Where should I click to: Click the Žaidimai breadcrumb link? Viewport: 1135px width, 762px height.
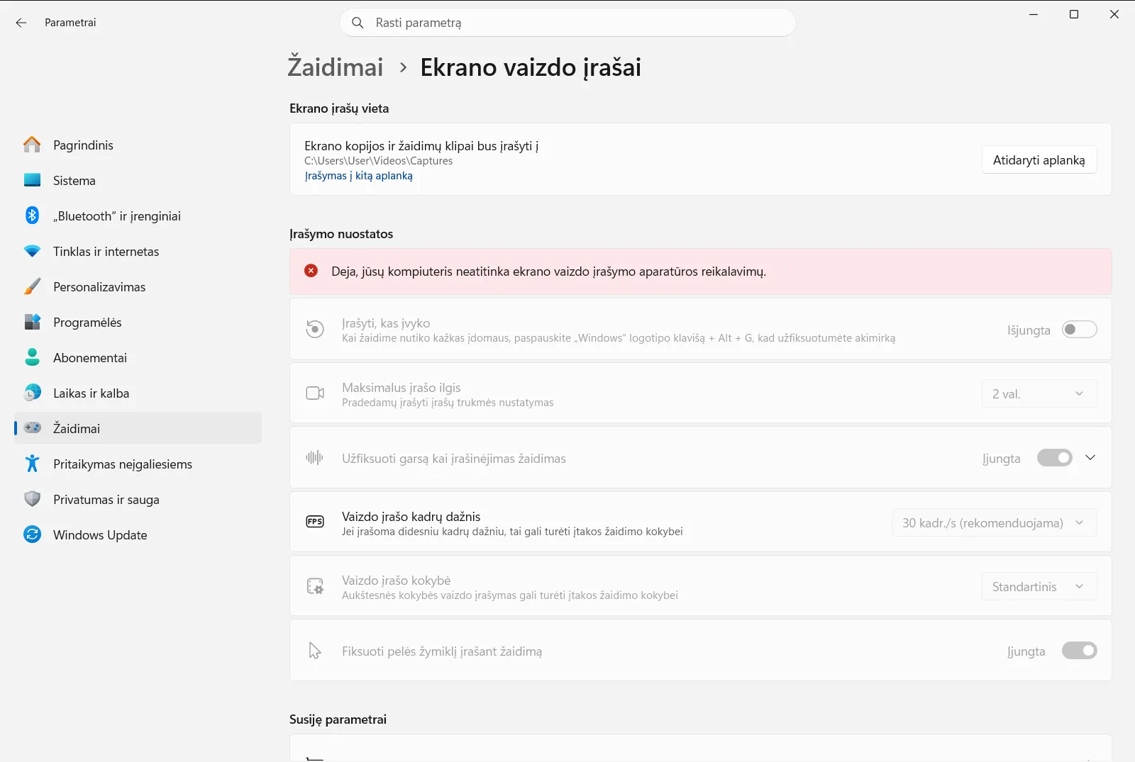(x=336, y=67)
